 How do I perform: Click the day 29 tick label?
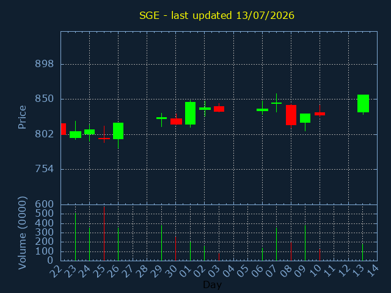[158, 271]
